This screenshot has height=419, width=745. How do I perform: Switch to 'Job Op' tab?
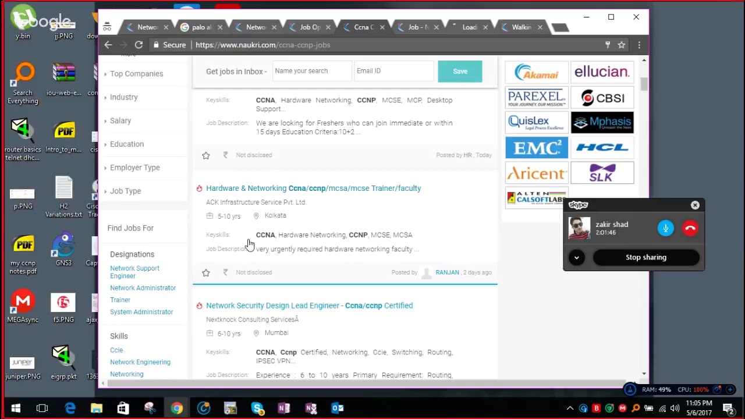click(310, 27)
